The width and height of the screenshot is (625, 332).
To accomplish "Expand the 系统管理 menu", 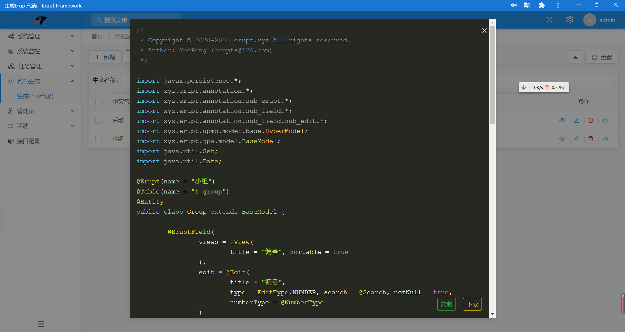I will point(41,36).
